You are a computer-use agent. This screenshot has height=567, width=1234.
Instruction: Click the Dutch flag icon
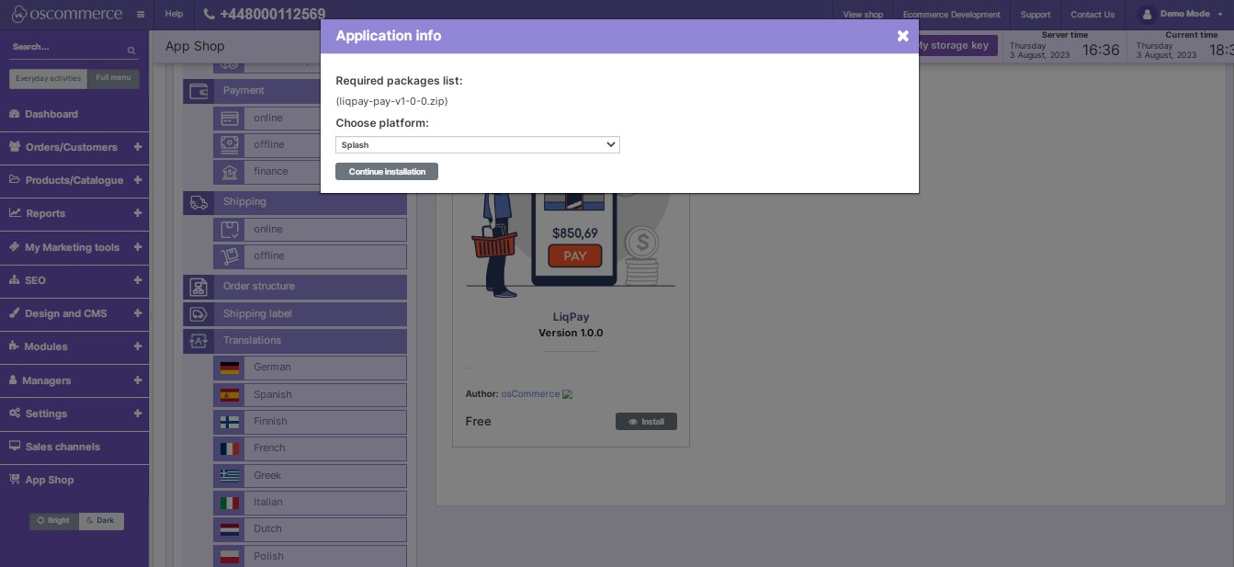pyautogui.click(x=230, y=529)
